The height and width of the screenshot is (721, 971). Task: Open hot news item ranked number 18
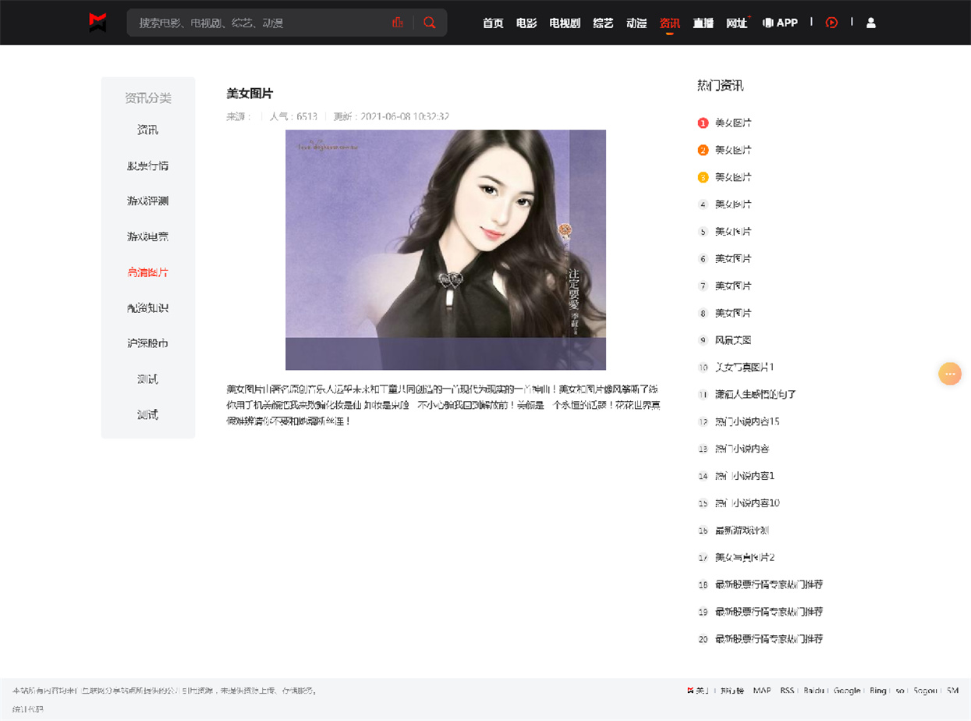[768, 584]
